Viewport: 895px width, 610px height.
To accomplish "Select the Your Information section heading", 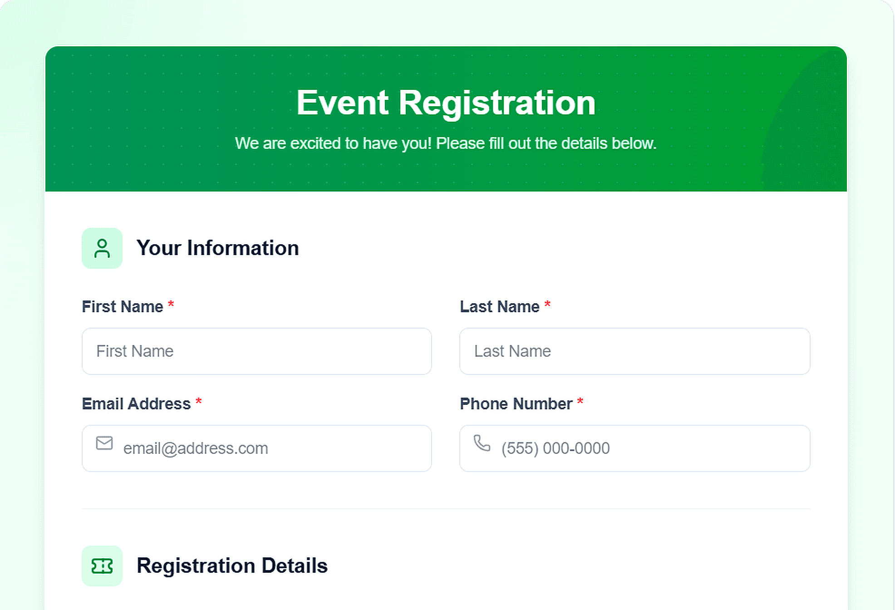I will tap(218, 248).
